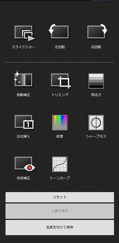Viewport: 119px width, 243px height.
Task: Click the 上書き保存 overwrite save button
Action: tap(60, 211)
